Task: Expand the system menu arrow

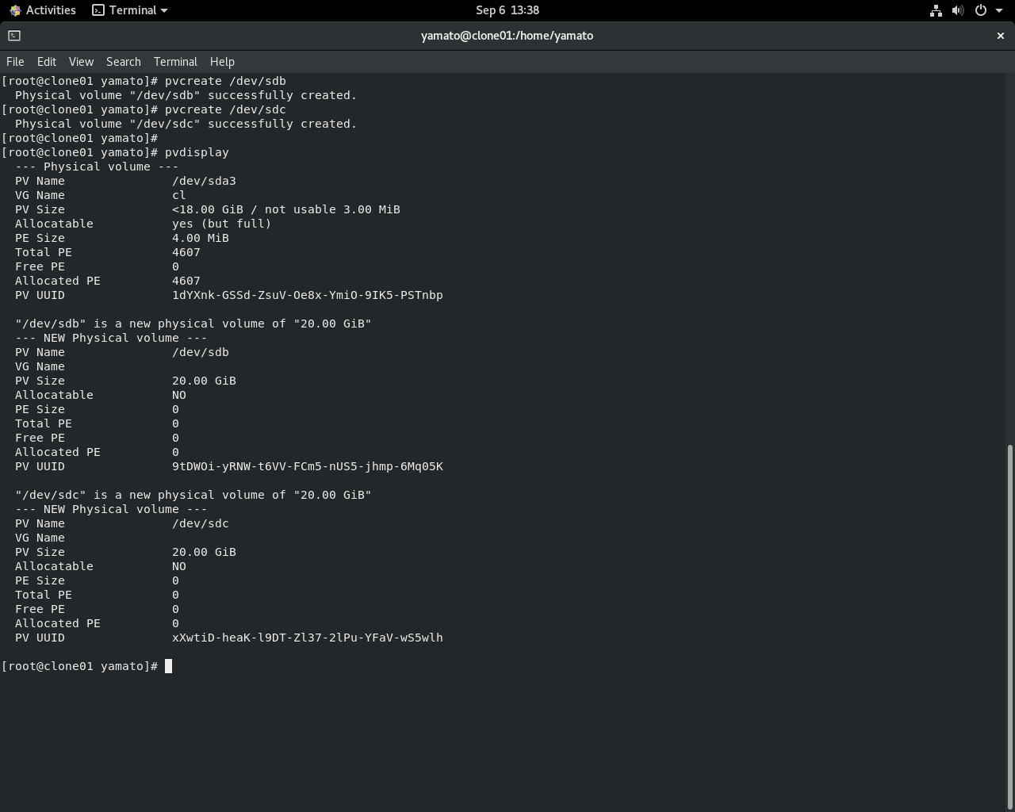Action: pyautogui.click(x=999, y=10)
